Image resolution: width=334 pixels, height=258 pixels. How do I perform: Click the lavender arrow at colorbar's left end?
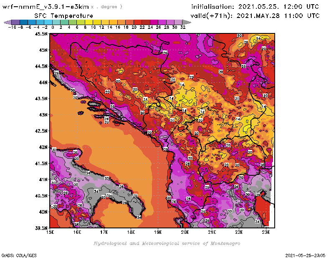coord(7,22)
